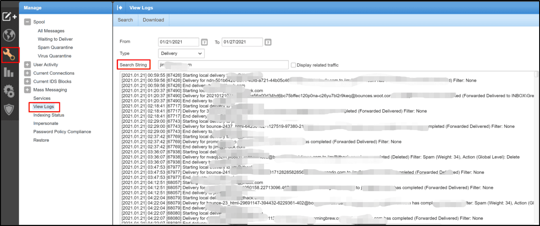Open the compose new message icon
The image size is (540, 226).
pyautogui.click(x=9, y=17)
